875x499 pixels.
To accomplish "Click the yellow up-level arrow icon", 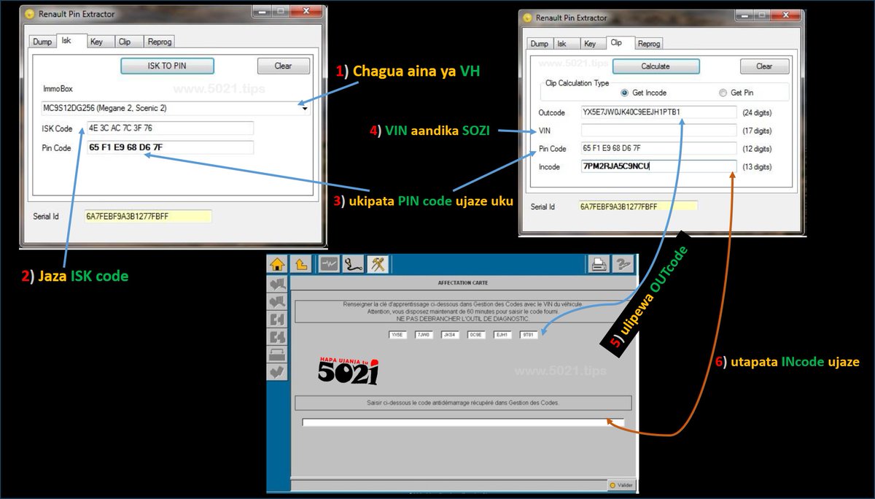I will pyautogui.click(x=300, y=264).
